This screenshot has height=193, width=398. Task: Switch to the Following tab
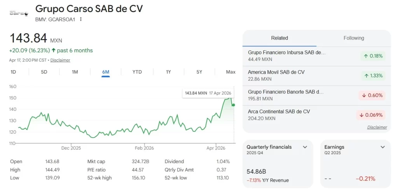pyautogui.click(x=354, y=38)
